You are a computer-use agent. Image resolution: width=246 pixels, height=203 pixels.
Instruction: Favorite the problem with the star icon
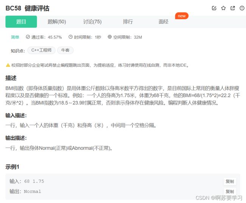click(x=223, y=8)
